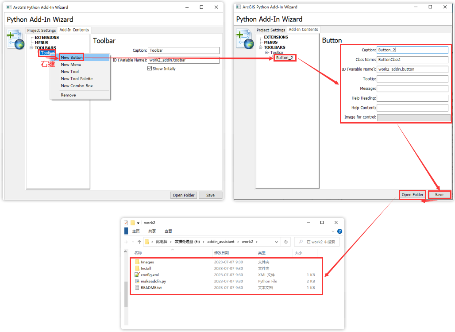
Task: Open the recent locations dropdown next to forward arrow
Action: [133, 242]
